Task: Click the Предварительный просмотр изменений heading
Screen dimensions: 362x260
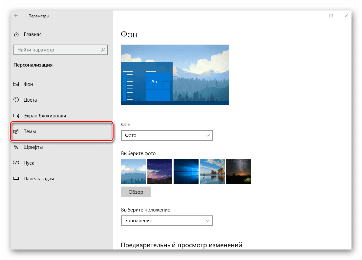Action: (181, 245)
